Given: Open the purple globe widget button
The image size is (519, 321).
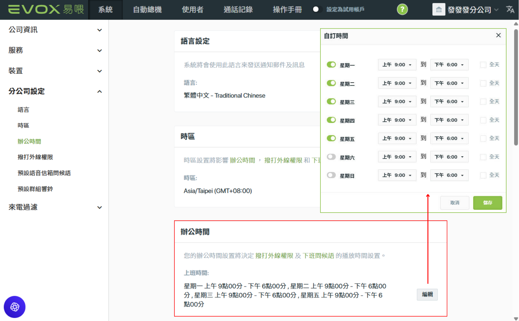Looking at the screenshot, I should pyautogui.click(x=15, y=307).
